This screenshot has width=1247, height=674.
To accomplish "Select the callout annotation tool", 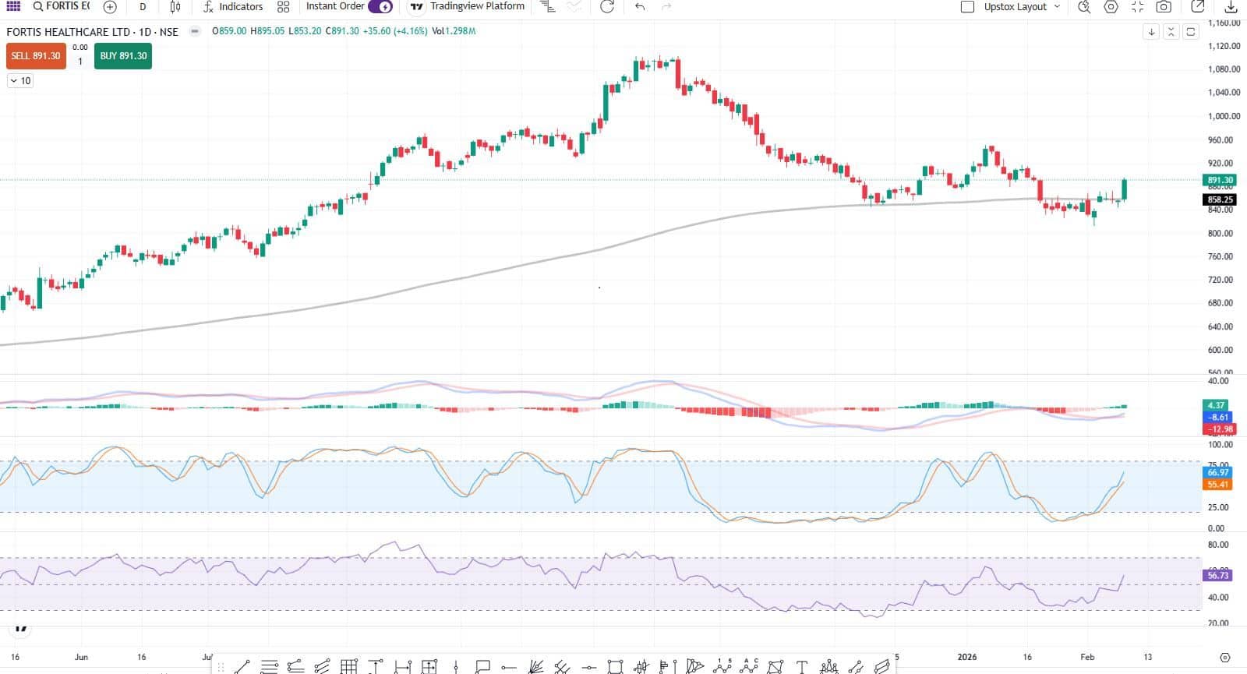I will [x=482, y=666].
